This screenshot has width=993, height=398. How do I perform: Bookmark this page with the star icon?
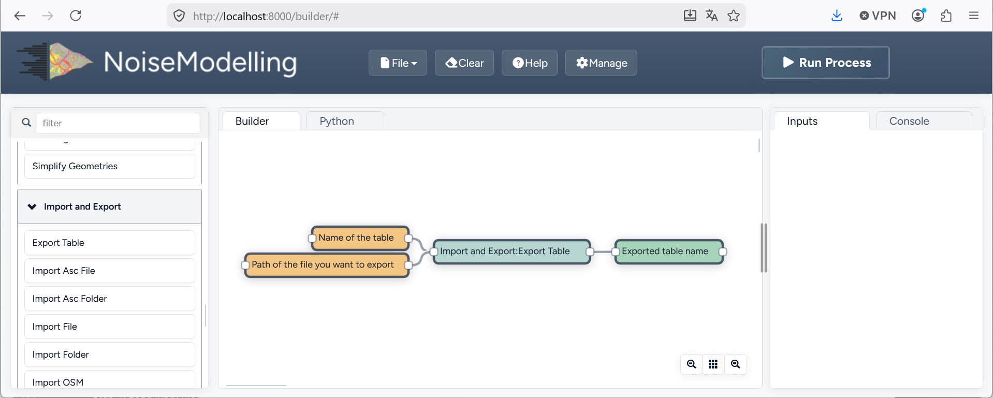[734, 16]
